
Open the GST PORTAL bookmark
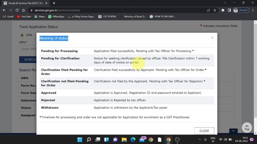pyautogui.click(x=107, y=16)
